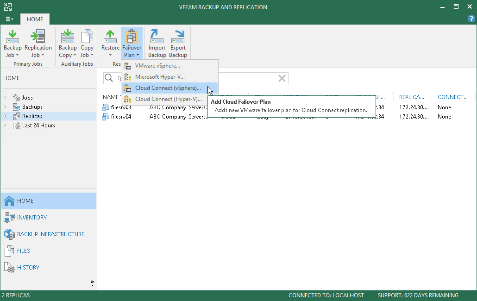Image resolution: width=477 pixels, height=301 pixels.
Task: Open the main application menu button
Action: [9, 19]
